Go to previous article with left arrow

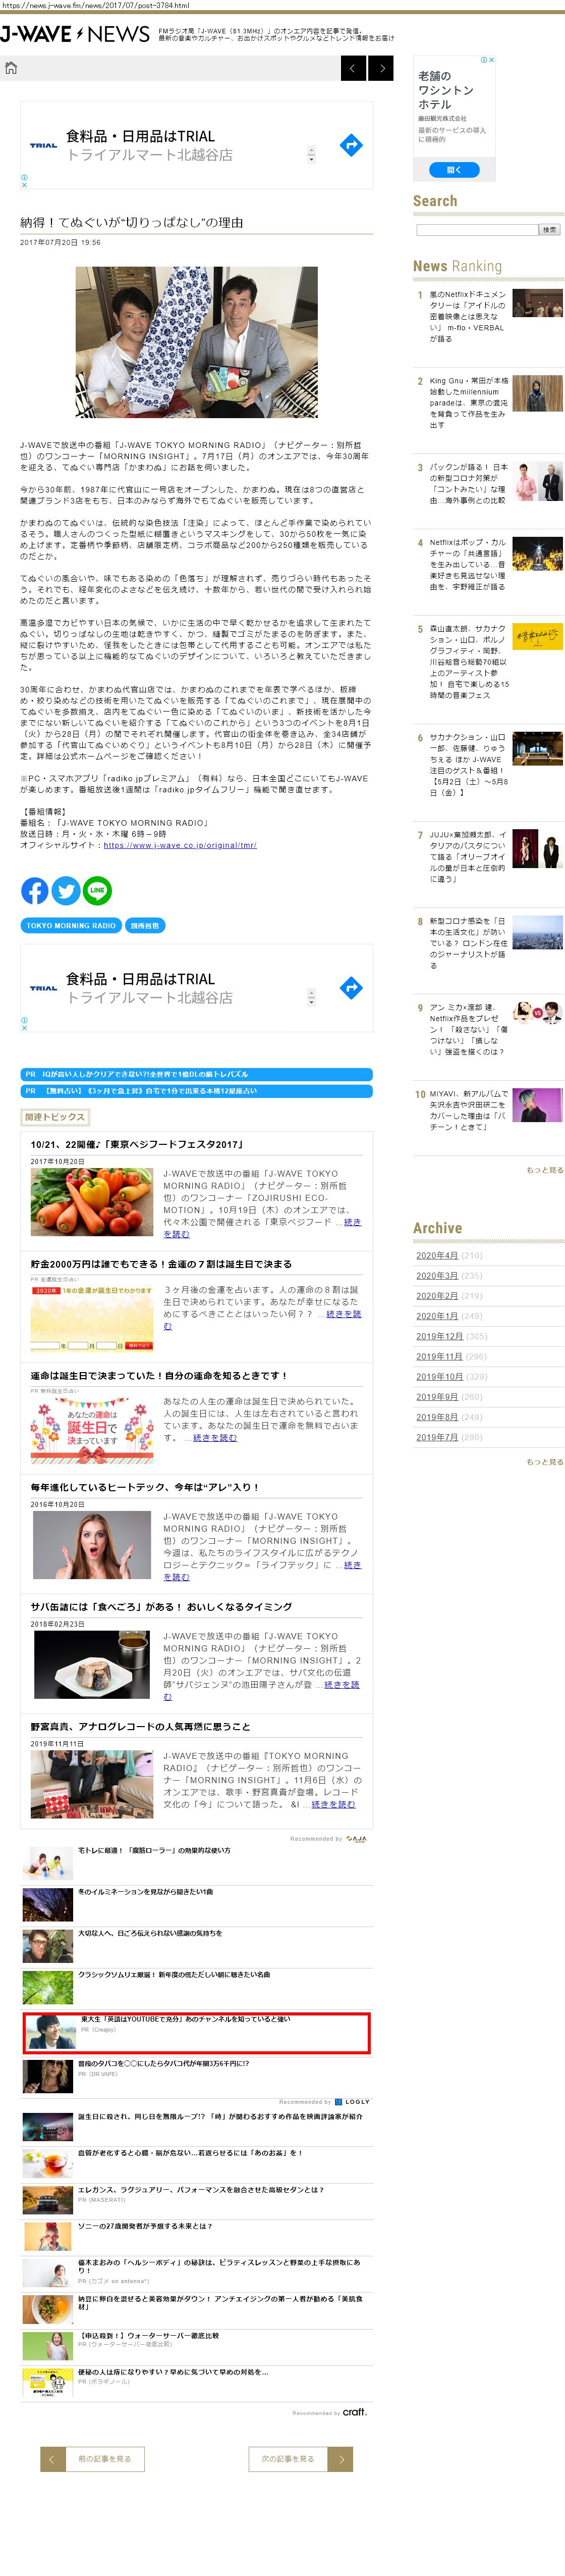[x=353, y=68]
